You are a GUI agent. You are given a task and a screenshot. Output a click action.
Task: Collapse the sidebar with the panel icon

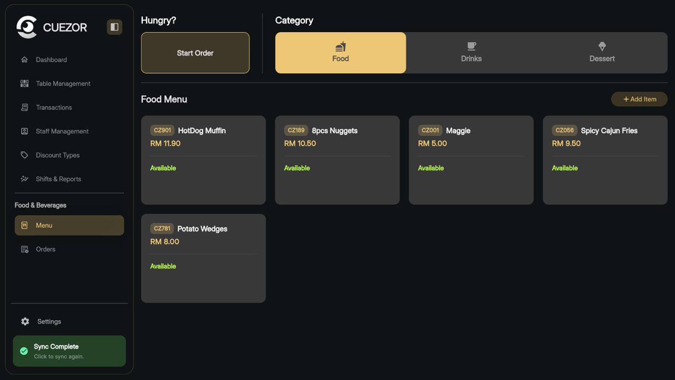click(114, 27)
